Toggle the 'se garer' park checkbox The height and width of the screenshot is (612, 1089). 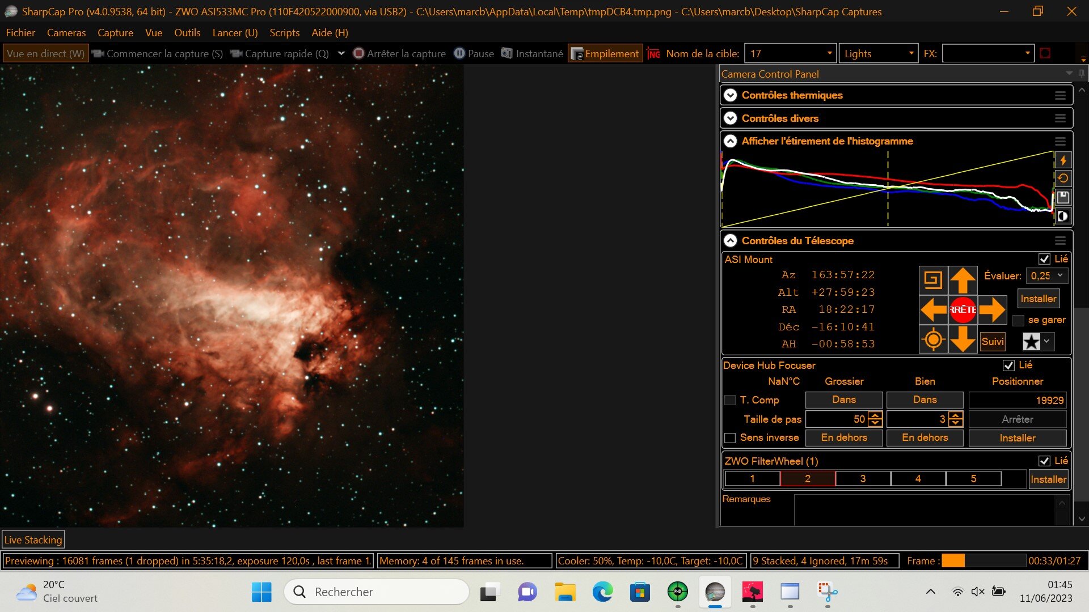(x=1019, y=321)
